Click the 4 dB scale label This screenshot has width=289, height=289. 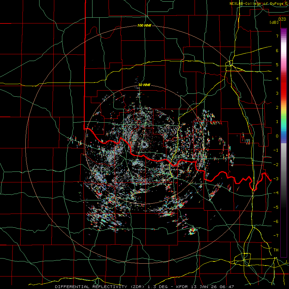pos(277,79)
